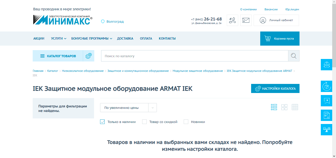Open the Юр.лицам link
This screenshot has width=336, height=158.
[292, 9]
